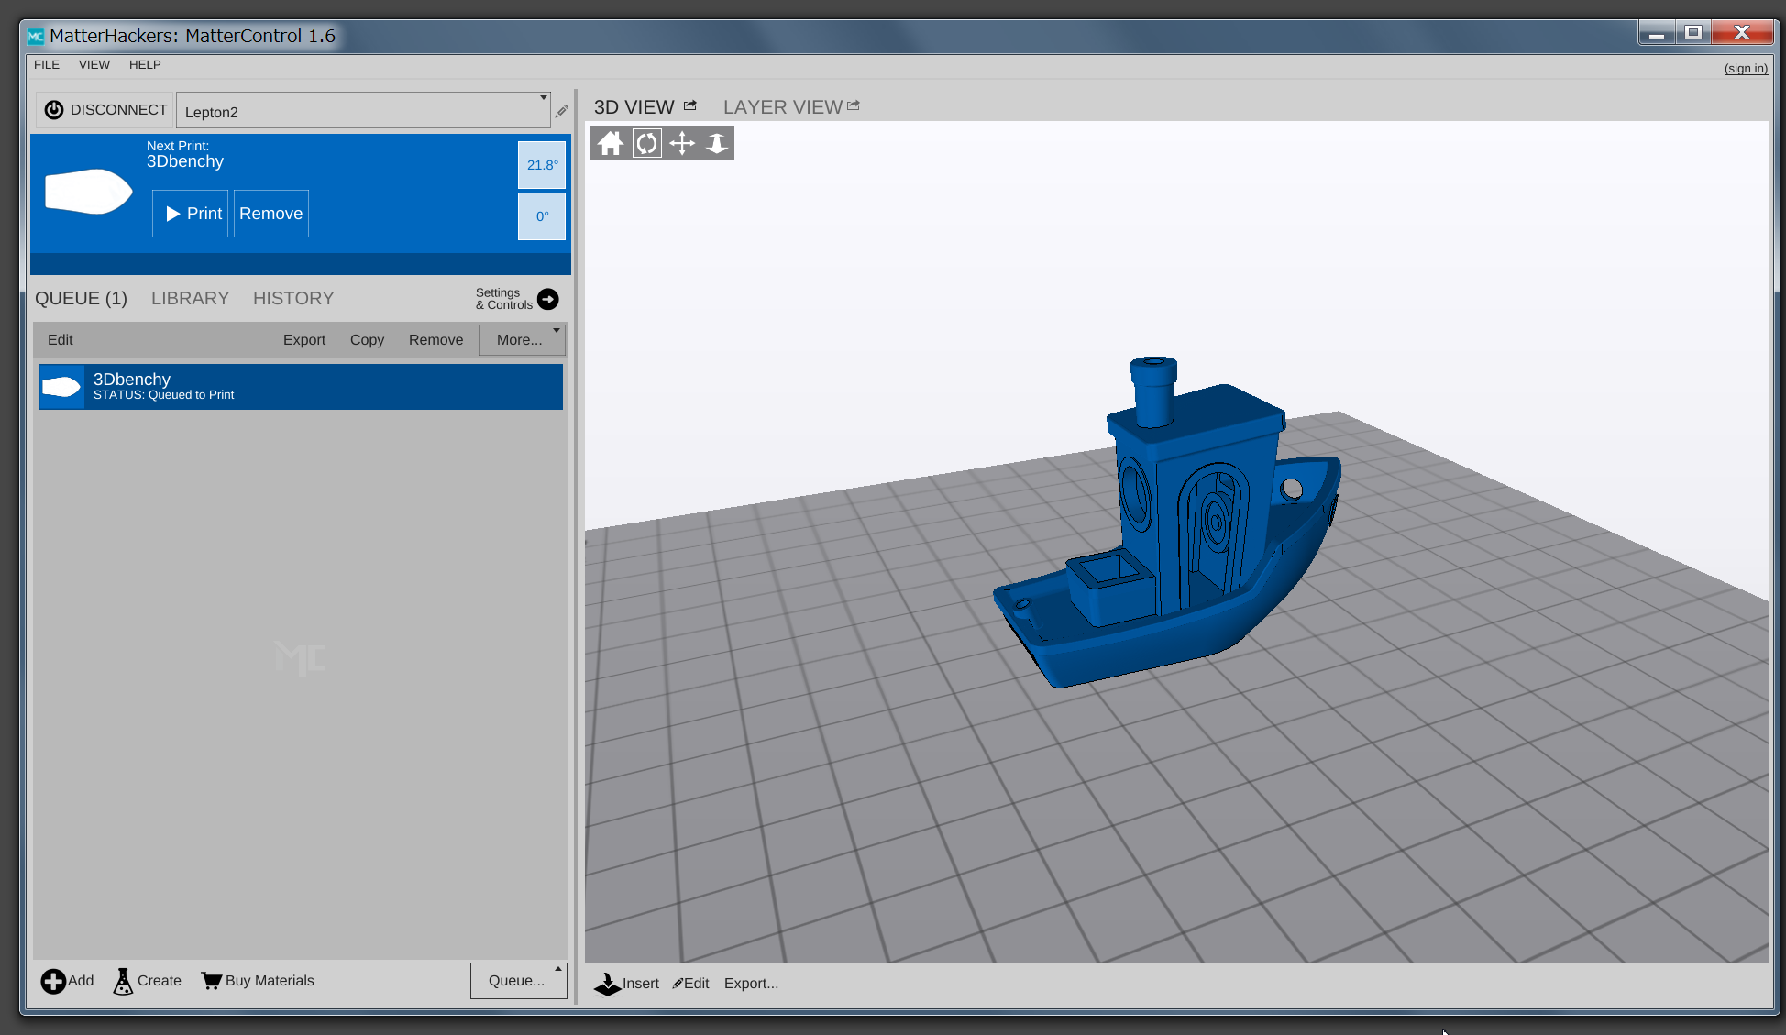Reset view with the home icon
Image resolution: width=1786 pixels, height=1035 pixels.
[x=610, y=143]
